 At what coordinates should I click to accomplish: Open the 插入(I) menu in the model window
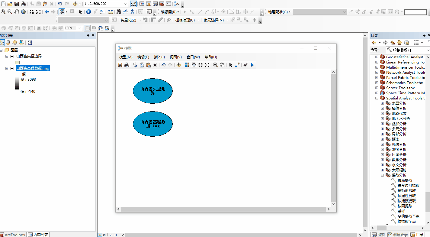(x=159, y=57)
